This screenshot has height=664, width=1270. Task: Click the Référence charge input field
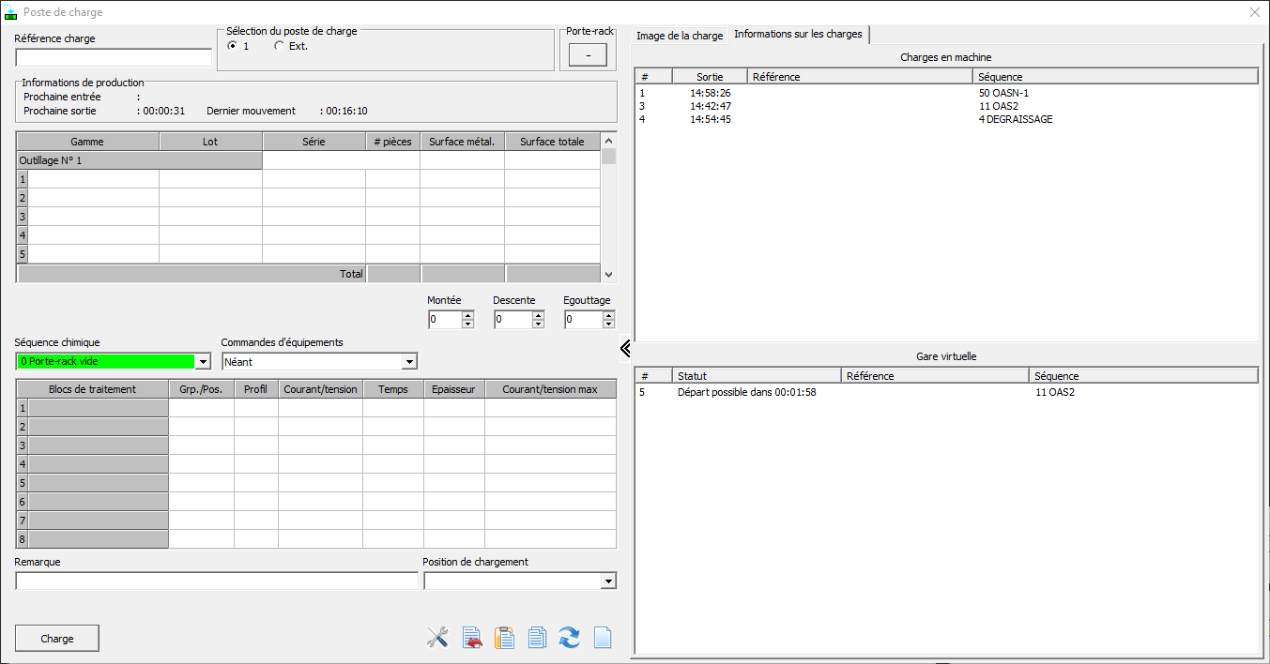(114, 58)
